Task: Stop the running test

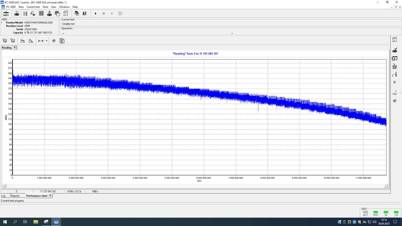Action: point(104,14)
